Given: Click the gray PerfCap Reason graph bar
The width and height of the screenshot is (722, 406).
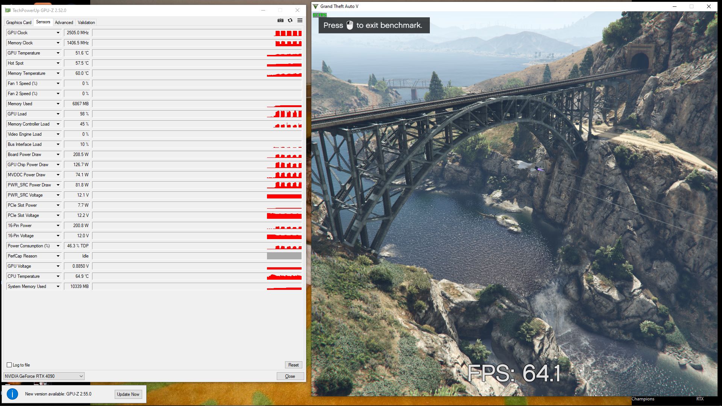Looking at the screenshot, I should click(x=284, y=256).
